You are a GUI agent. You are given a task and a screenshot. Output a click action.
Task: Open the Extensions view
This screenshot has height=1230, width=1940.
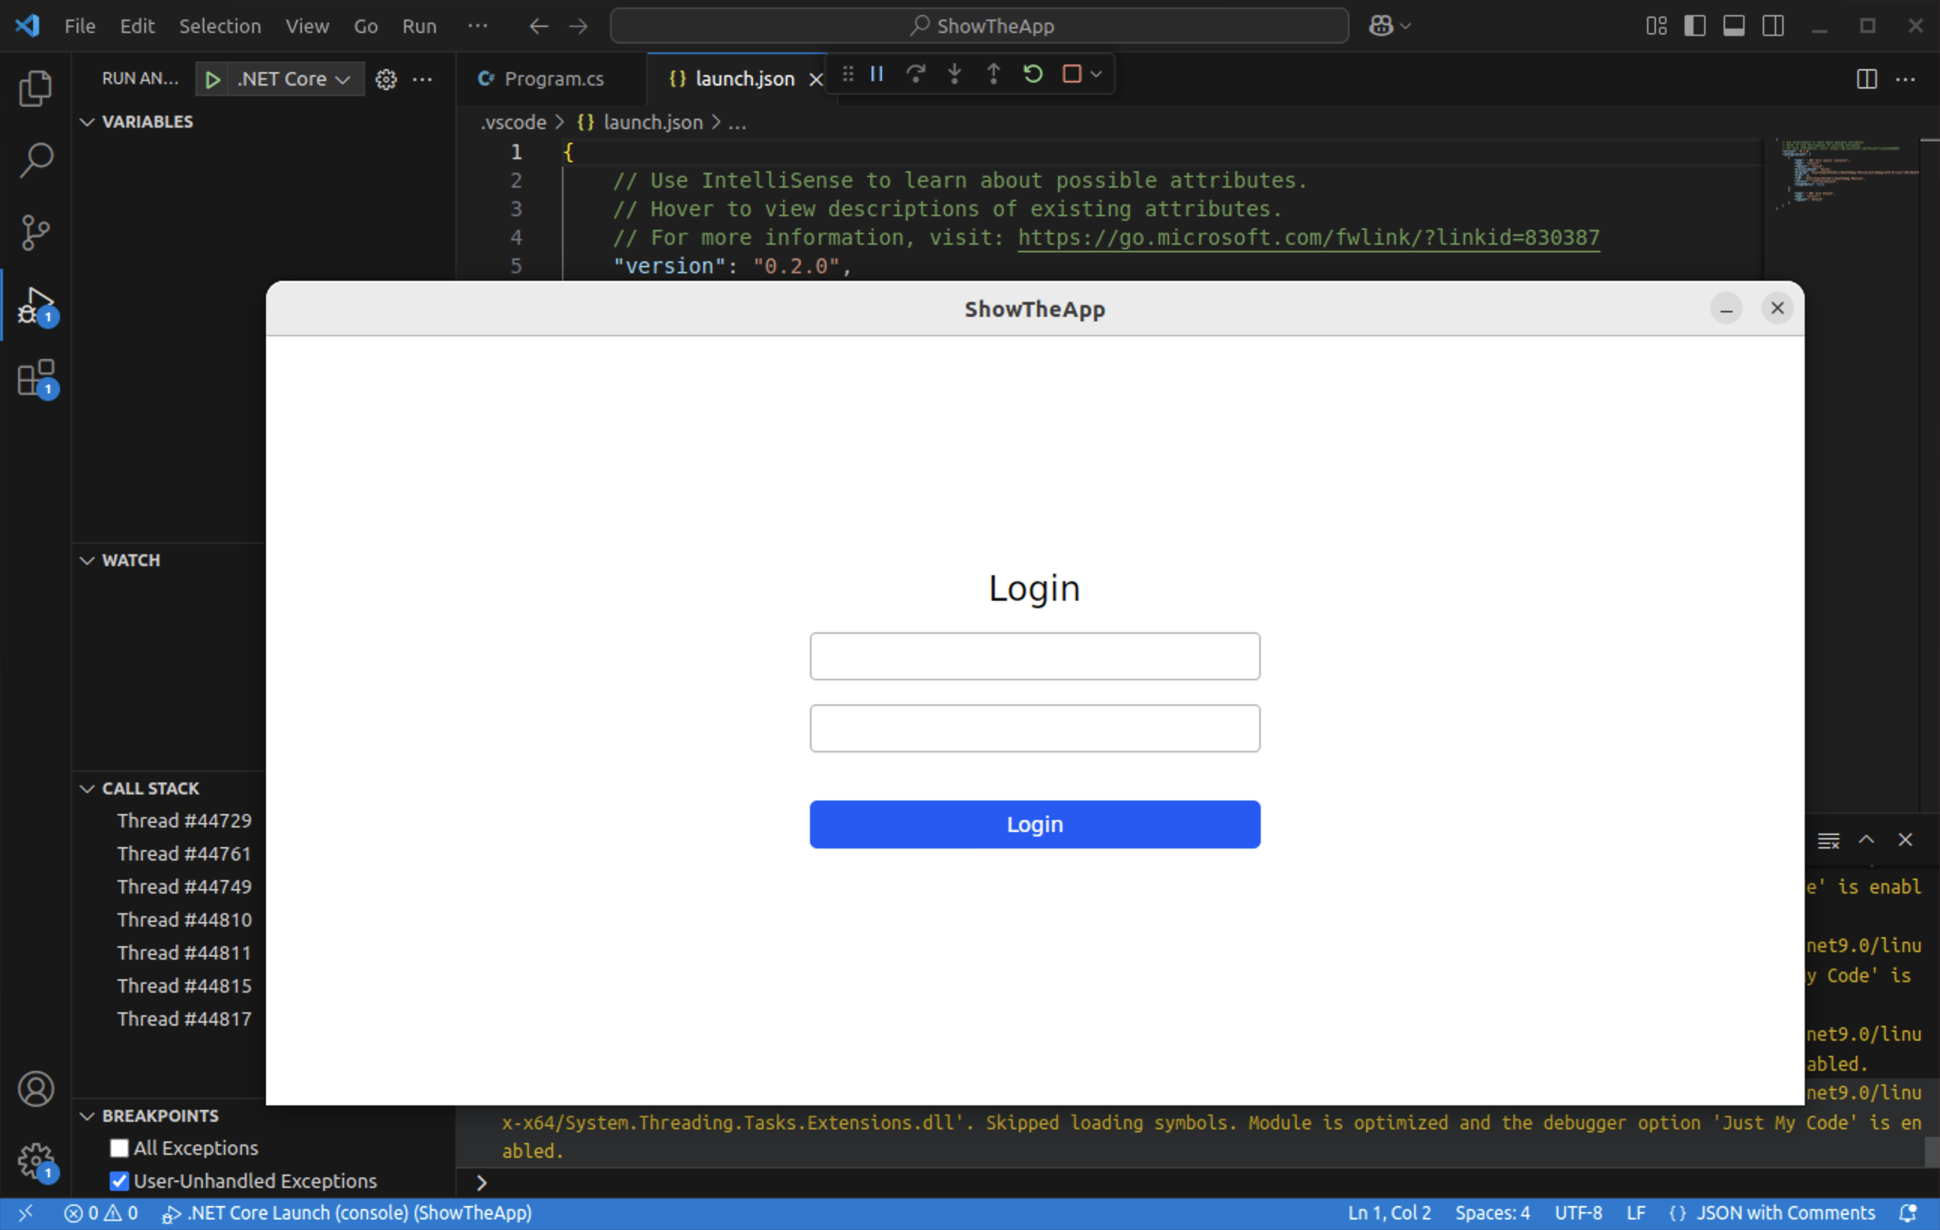click(35, 378)
